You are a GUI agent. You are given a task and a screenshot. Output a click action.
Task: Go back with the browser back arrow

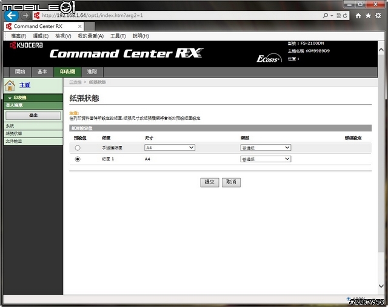[x=12, y=15]
